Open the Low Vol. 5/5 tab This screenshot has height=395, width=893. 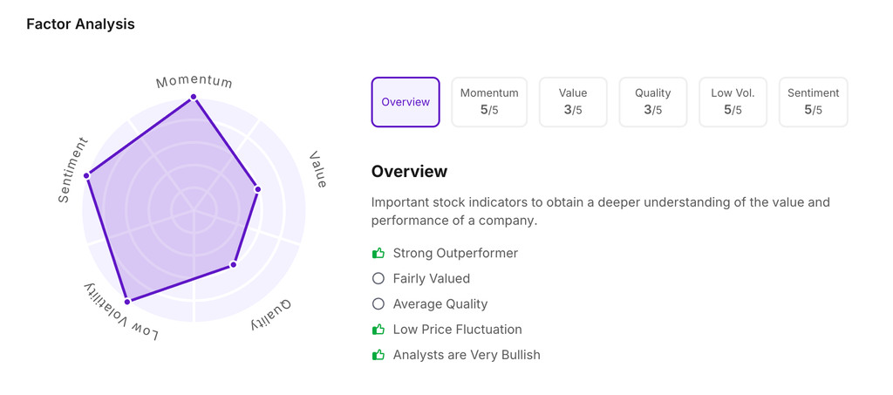[x=733, y=102]
